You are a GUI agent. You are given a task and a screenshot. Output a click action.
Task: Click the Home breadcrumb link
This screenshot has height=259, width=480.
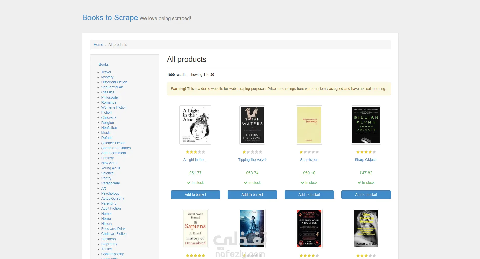pos(98,45)
